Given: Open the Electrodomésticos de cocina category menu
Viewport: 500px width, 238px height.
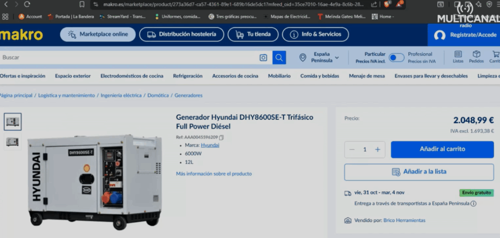Looking at the screenshot, I should (132, 76).
